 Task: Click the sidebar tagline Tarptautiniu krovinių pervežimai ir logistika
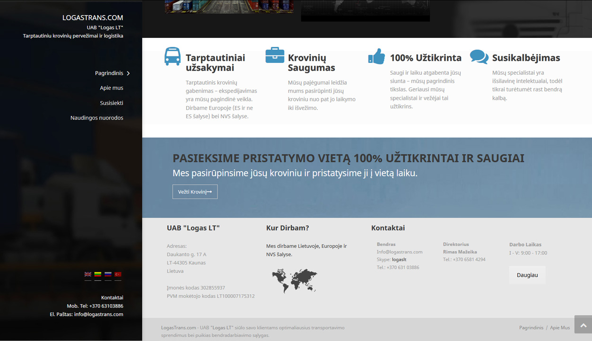tap(73, 36)
